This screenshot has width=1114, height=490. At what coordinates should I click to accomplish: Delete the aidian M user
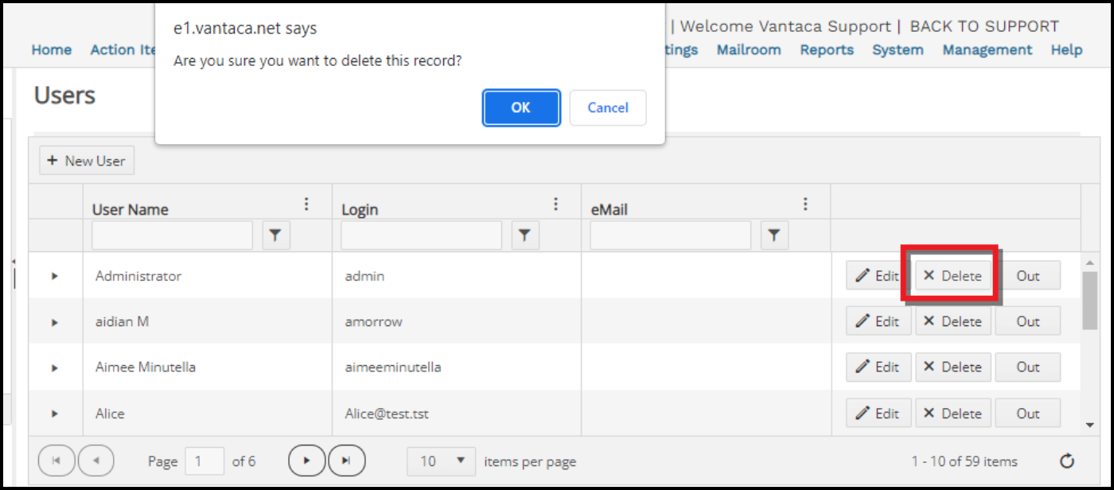[953, 321]
